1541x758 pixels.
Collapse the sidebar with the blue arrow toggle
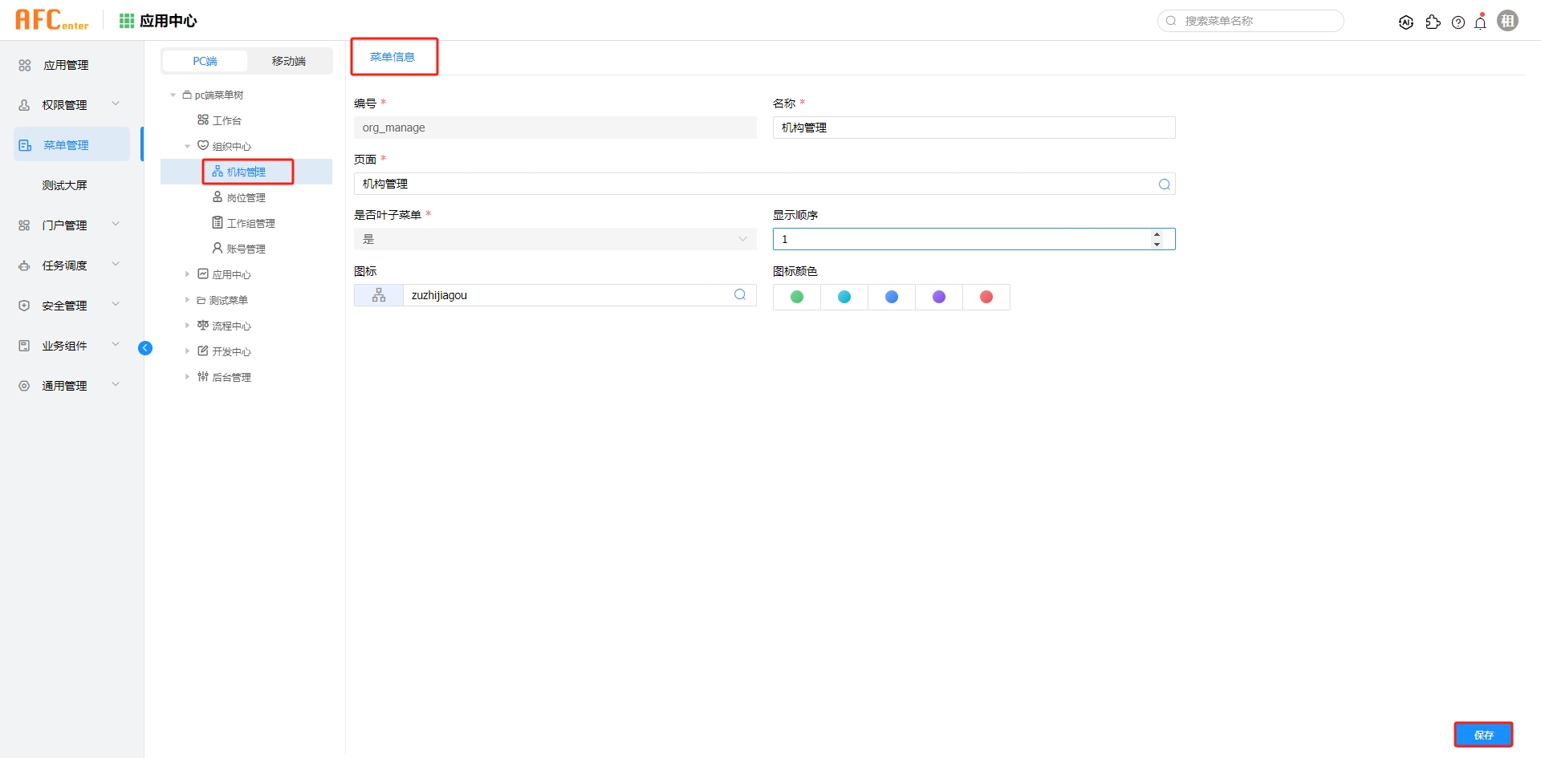pos(145,347)
